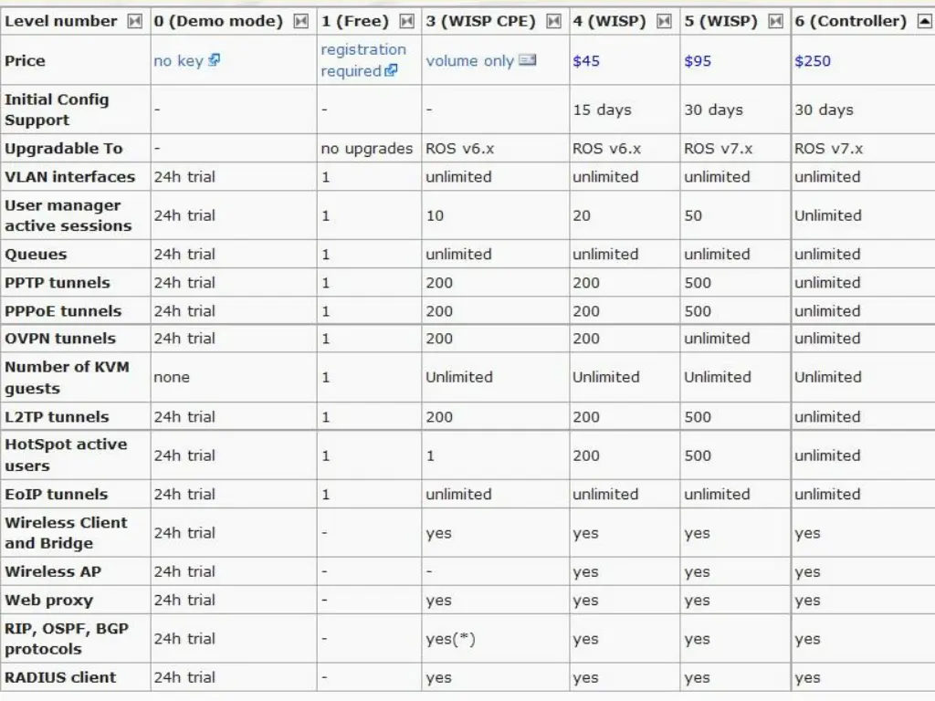Sort table by Level number column icon

pos(135,22)
